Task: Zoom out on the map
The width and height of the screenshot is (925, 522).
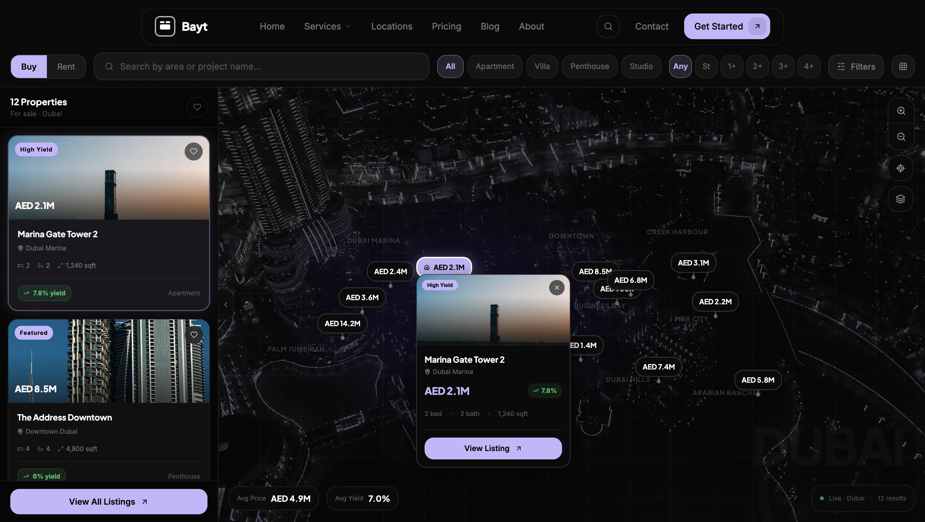Action: click(x=901, y=136)
